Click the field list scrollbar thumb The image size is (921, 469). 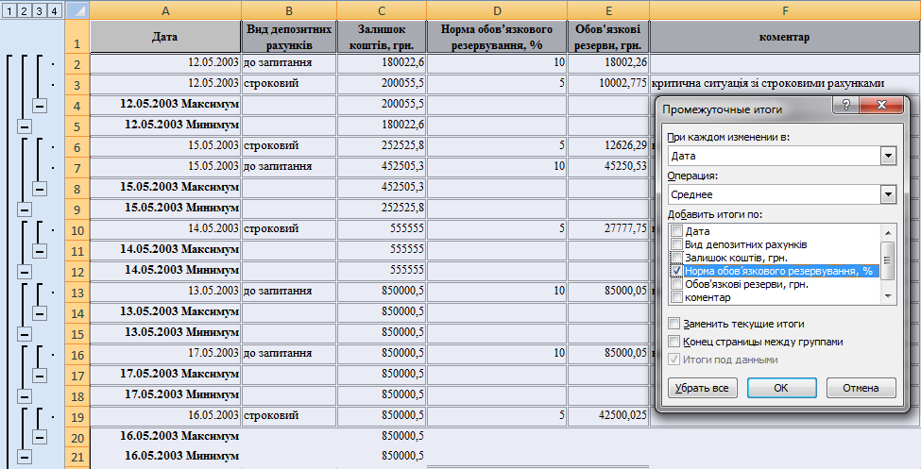(888, 260)
